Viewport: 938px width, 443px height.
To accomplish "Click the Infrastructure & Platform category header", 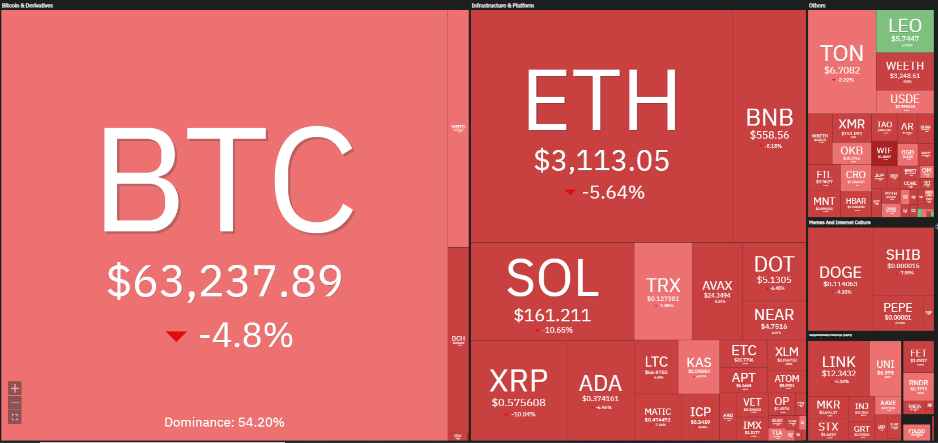I will [x=502, y=5].
